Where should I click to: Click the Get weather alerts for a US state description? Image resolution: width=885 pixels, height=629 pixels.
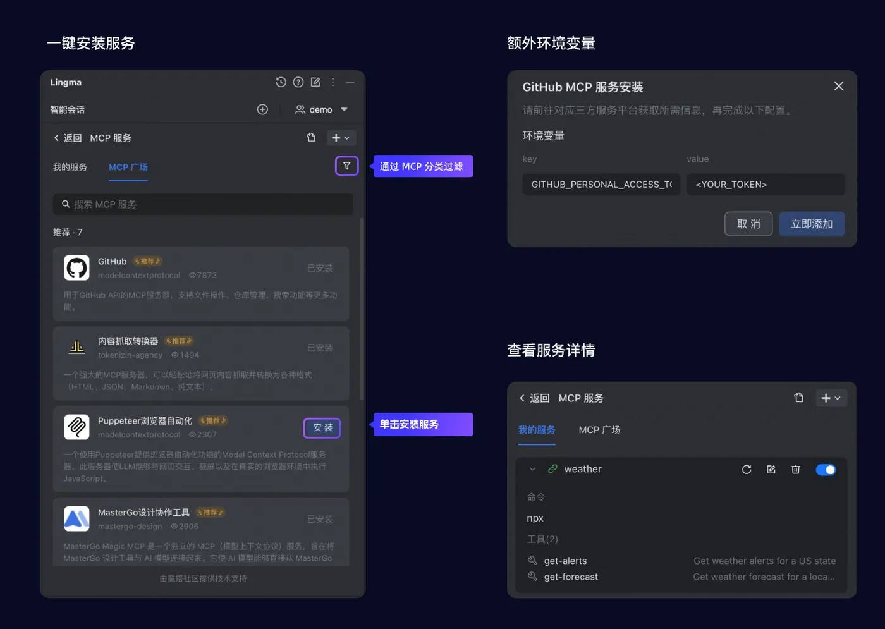click(764, 561)
